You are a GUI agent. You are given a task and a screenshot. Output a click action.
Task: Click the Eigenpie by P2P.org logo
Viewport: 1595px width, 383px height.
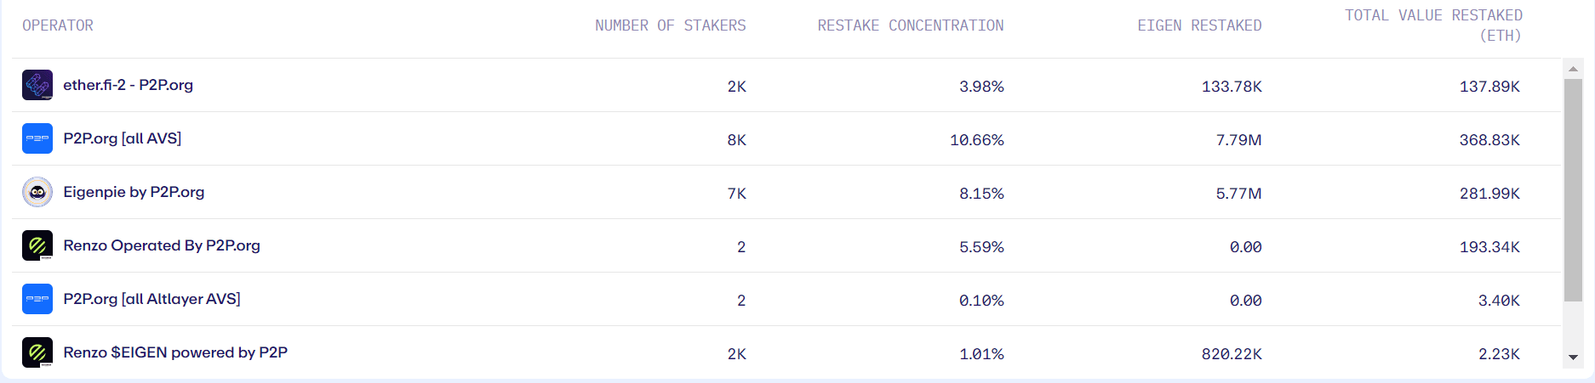coord(37,192)
